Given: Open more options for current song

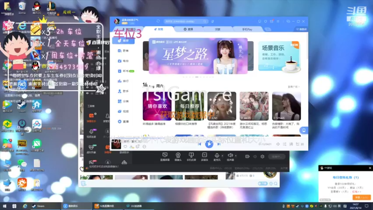Looking at the screenshot, I should (x=144, y=147).
